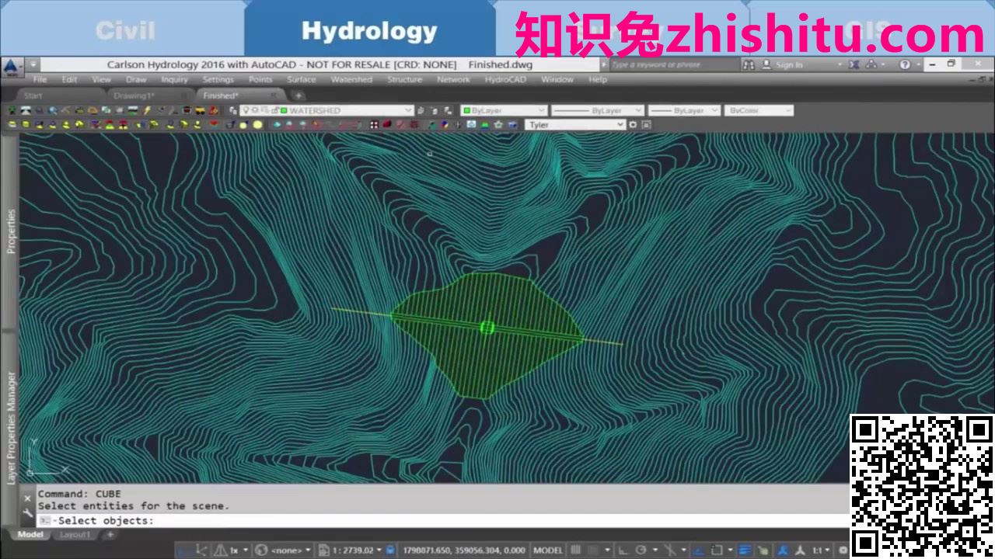This screenshot has width=995, height=559.
Task: Close the Drawing1* drawing tab
Action: click(183, 95)
